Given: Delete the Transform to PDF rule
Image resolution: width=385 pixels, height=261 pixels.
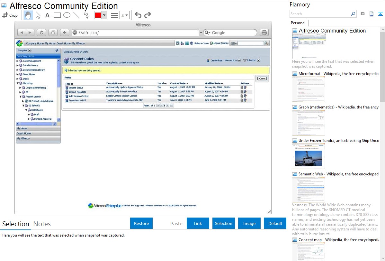Looking at the screenshot, I should coord(242,100).
